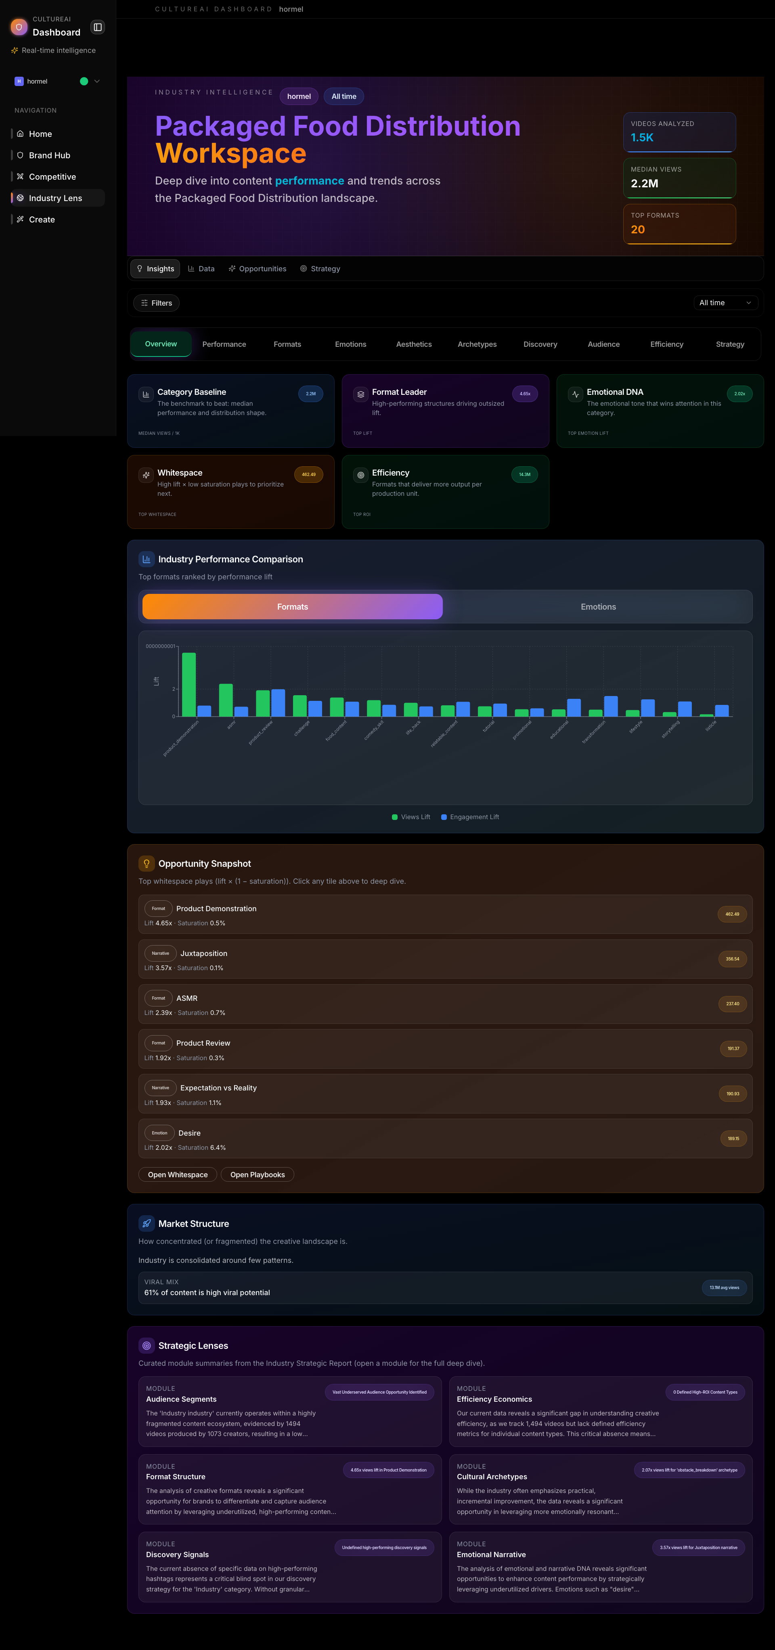Click the Emotional DNA pulse icon
Image resolution: width=775 pixels, height=1650 pixels.
point(575,394)
